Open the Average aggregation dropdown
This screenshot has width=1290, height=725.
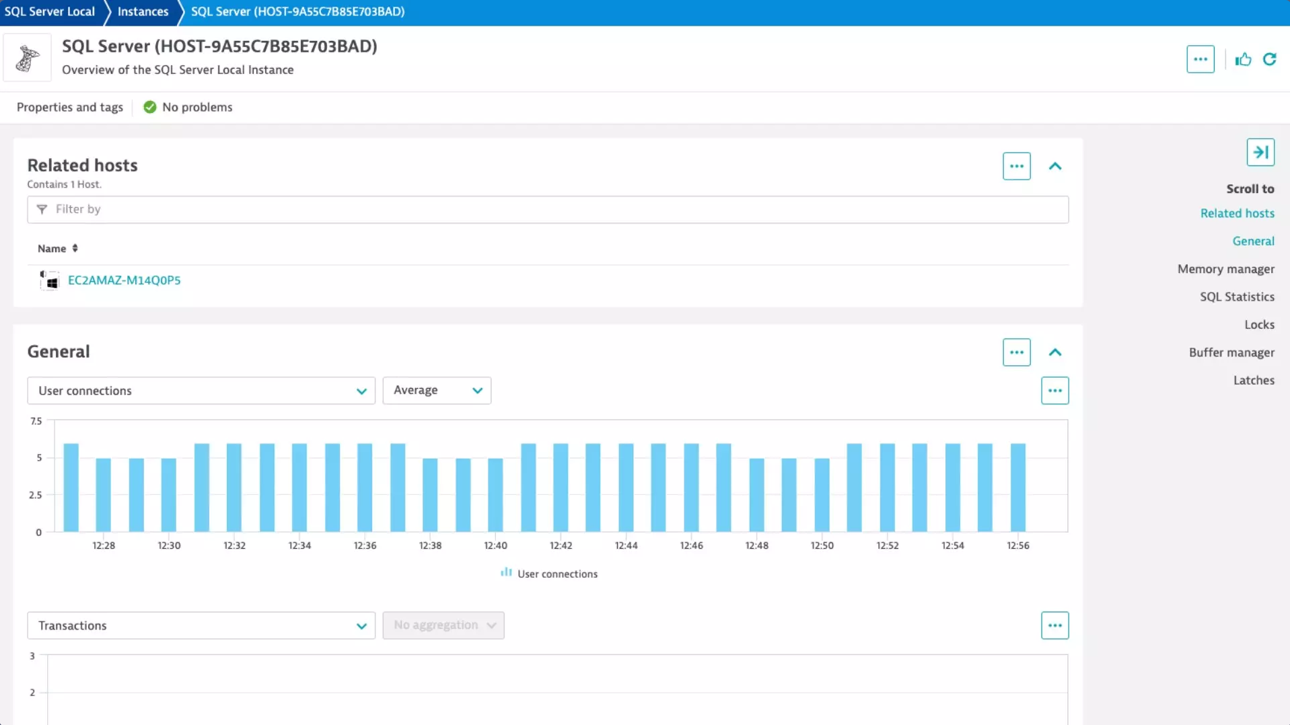coord(437,391)
